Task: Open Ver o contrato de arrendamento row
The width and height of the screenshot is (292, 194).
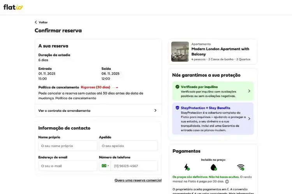Action: pyautogui.click(x=98, y=111)
